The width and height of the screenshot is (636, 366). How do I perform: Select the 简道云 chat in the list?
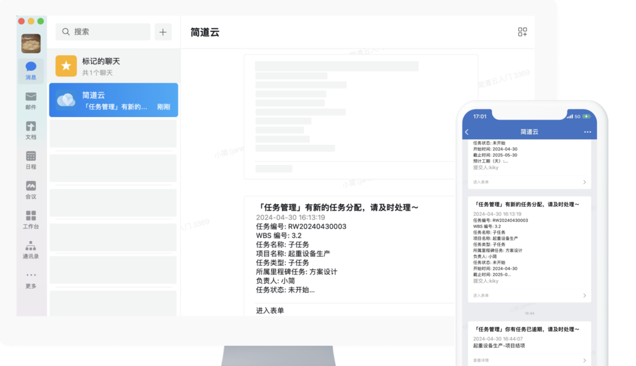(x=113, y=100)
